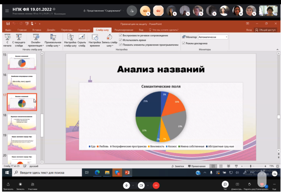The image size is (281, 194).
Task: Open the chat (Чат) panel
Action: coord(225,184)
